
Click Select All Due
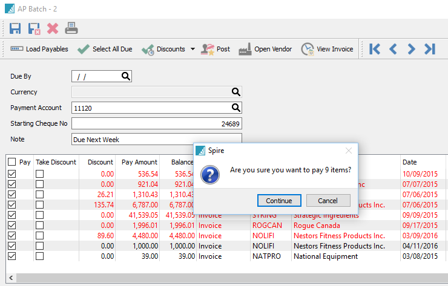click(105, 49)
